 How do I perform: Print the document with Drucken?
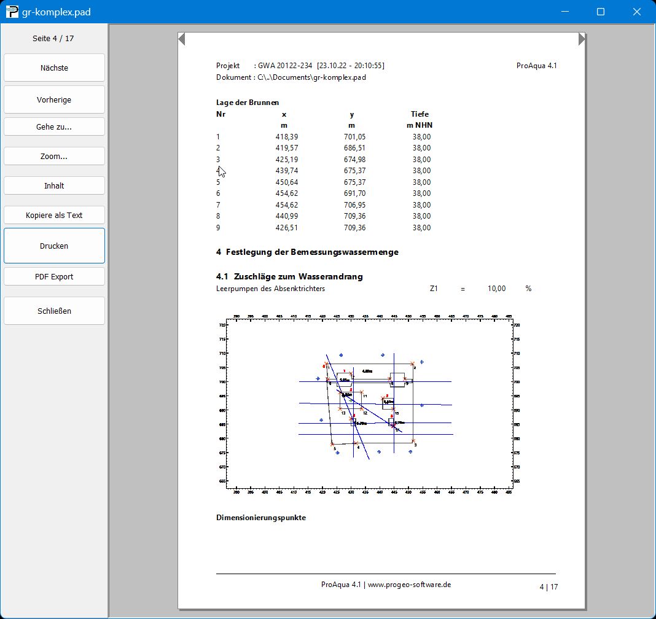pos(54,246)
